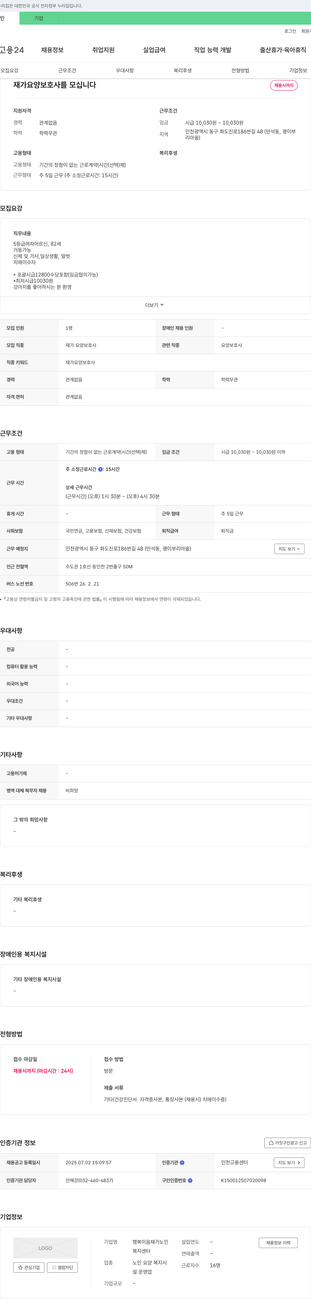Image resolution: width=311 pixels, height=1299 pixels.
Task: Open the 취업지원 menu
Action: tap(103, 50)
